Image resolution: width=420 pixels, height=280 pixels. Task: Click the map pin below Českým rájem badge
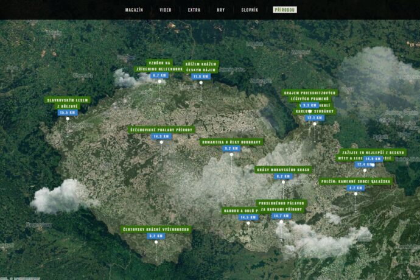tap(201, 83)
